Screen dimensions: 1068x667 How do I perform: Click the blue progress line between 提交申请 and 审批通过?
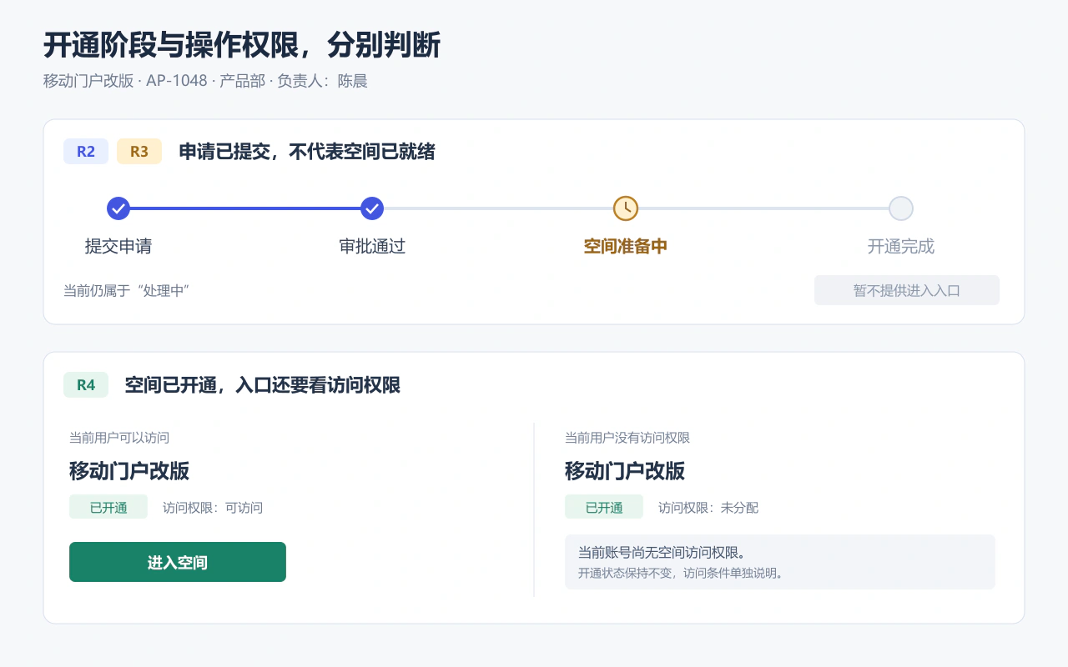[x=245, y=208]
